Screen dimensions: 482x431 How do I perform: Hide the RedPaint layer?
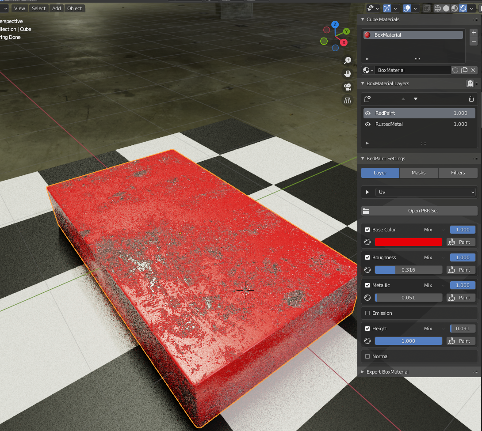click(367, 113)
